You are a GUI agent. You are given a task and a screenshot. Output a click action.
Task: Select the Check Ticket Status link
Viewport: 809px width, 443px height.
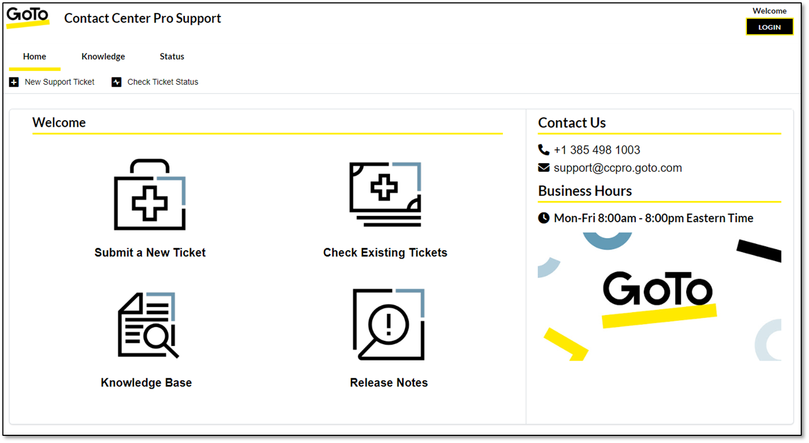(163, 82)
